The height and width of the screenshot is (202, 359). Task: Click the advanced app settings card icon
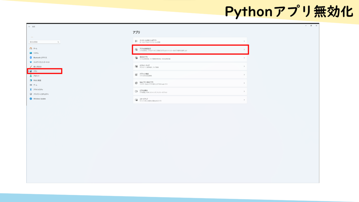136,49
